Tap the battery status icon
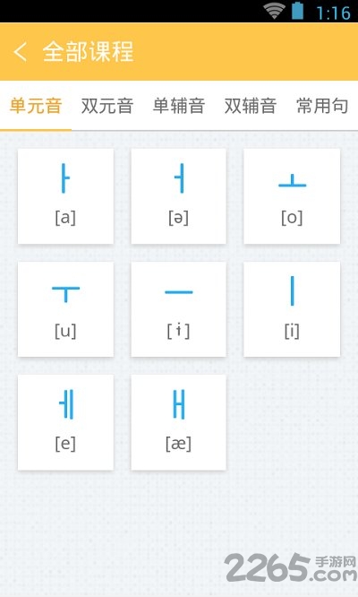 tap(297, 11)
